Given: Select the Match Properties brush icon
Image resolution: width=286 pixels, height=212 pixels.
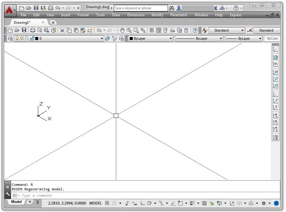Looking at the screenshot, I should [83, 30].
